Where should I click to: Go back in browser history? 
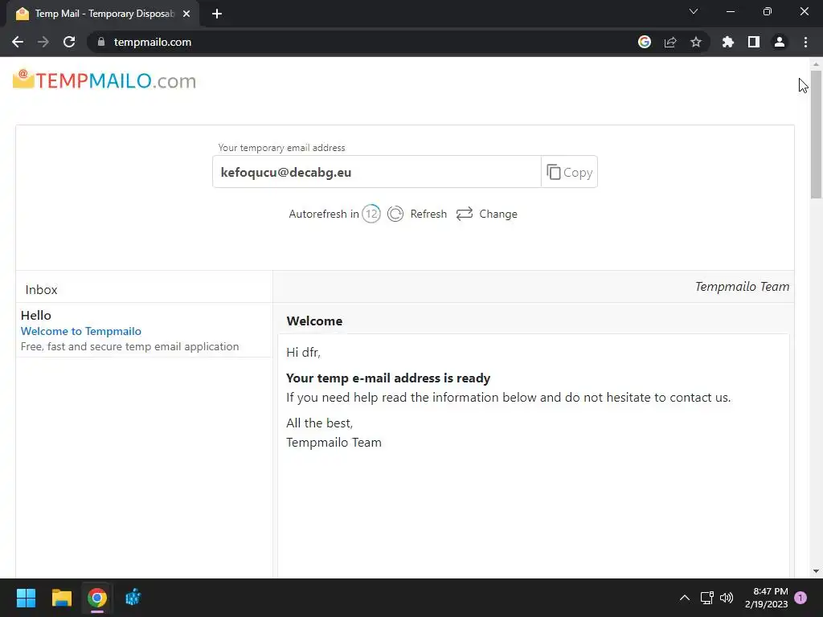click(18, 42)
